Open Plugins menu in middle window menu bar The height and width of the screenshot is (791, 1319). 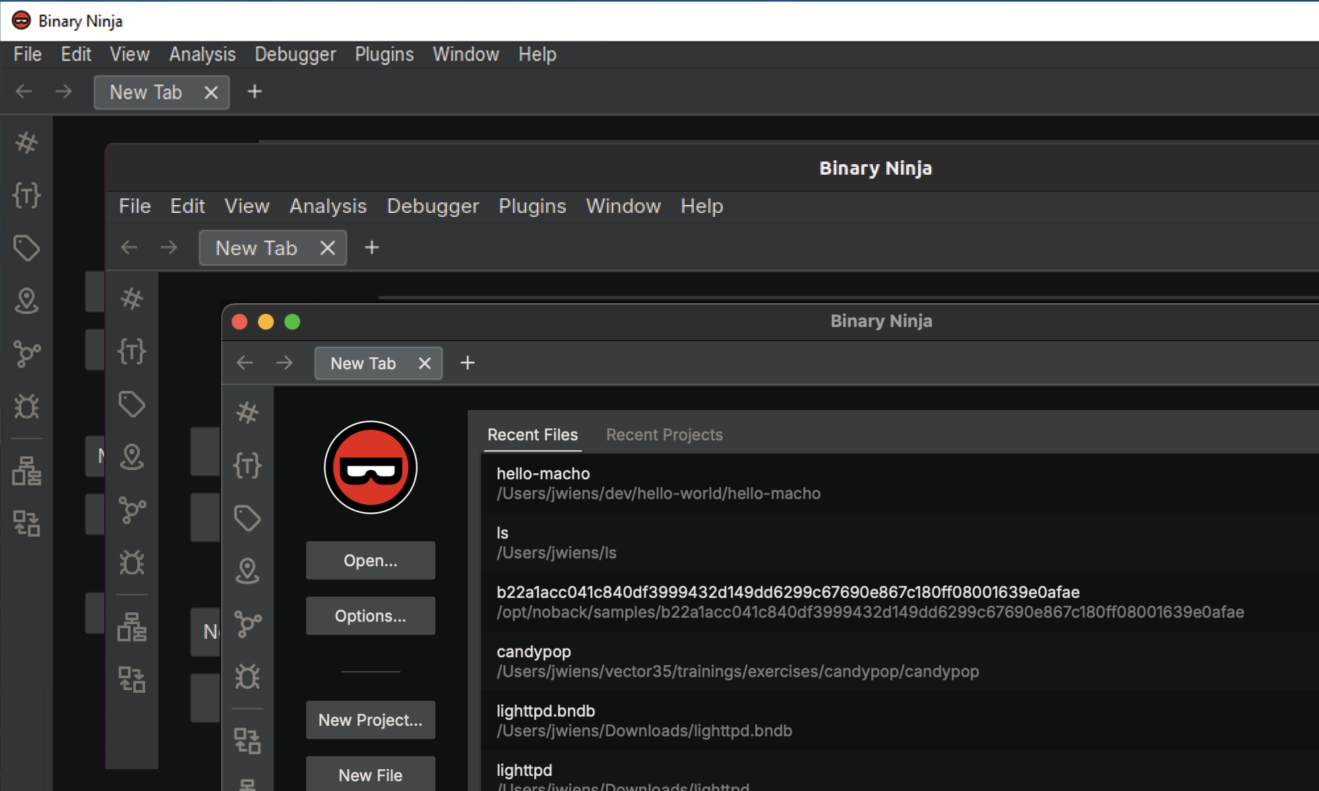(532, 206)
